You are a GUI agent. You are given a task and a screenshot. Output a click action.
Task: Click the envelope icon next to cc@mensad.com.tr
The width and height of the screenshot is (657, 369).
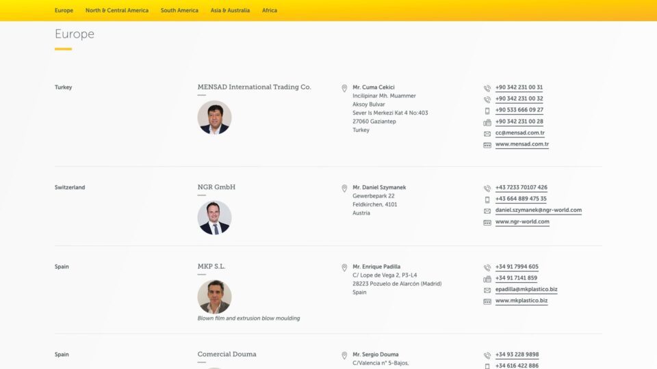click(x=487, y=134)
